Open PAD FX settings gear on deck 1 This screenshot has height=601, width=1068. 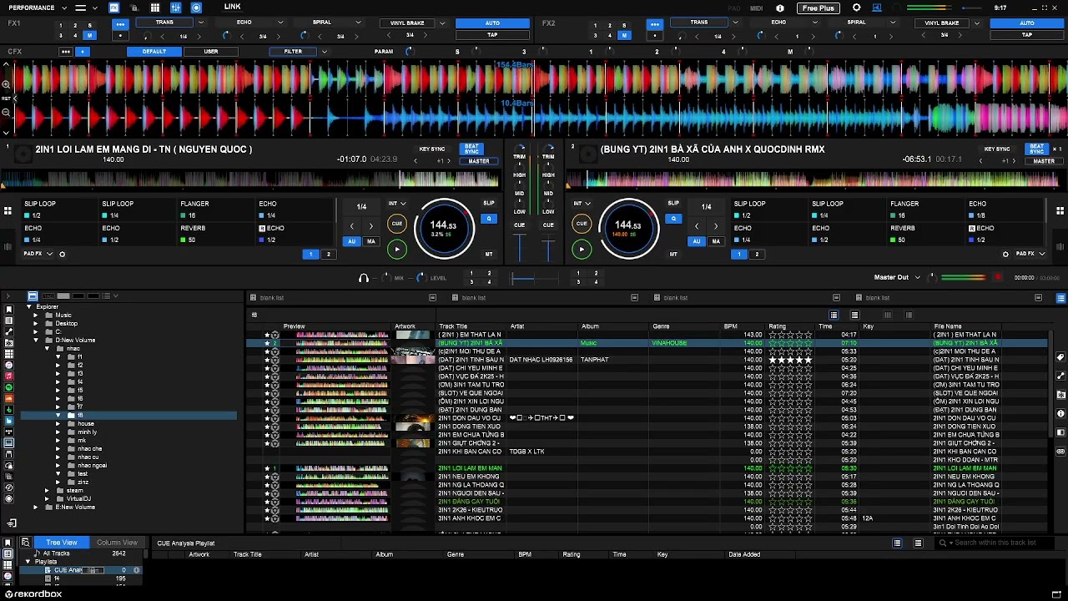(62, 254)
